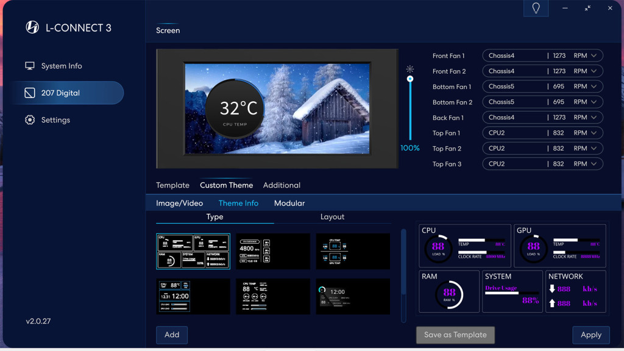Select the 4800 clock rate theme thumbnail
This screenshot has height=351, width=624.
pyautogui.click(x=273, y=251)
